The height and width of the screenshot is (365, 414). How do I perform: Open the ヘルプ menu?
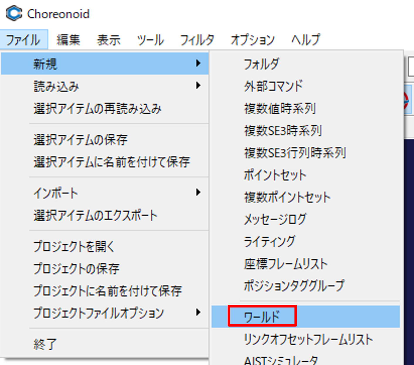point(306,40)
